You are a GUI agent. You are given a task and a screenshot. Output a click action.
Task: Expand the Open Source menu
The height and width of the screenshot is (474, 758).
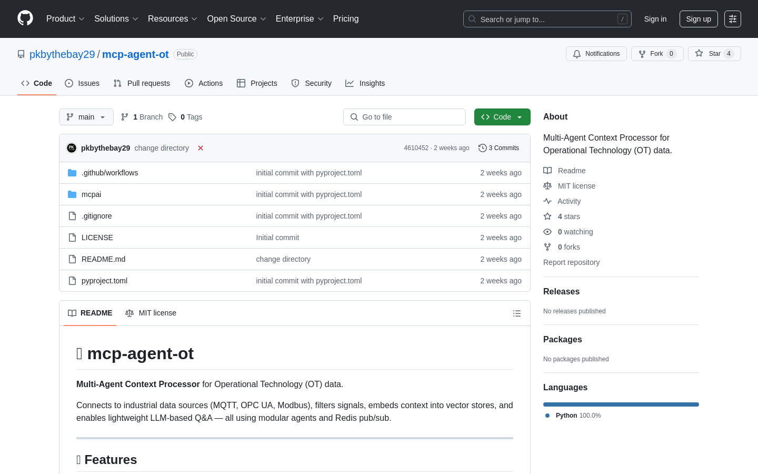(237, 19)
